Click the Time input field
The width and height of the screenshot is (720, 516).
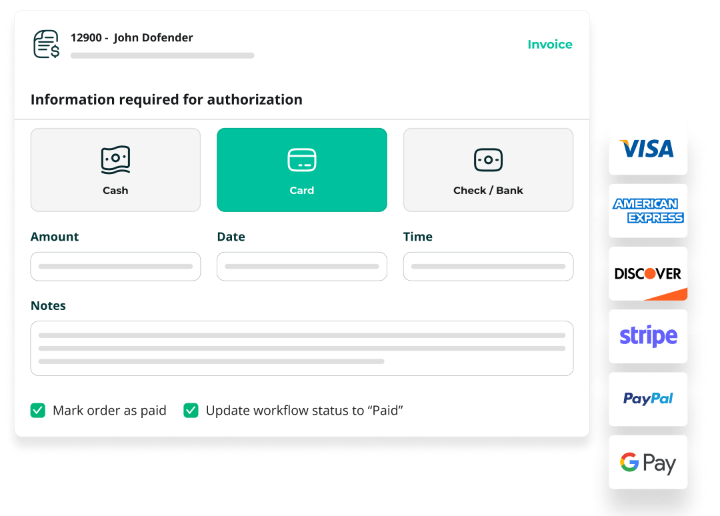[488, 266]
